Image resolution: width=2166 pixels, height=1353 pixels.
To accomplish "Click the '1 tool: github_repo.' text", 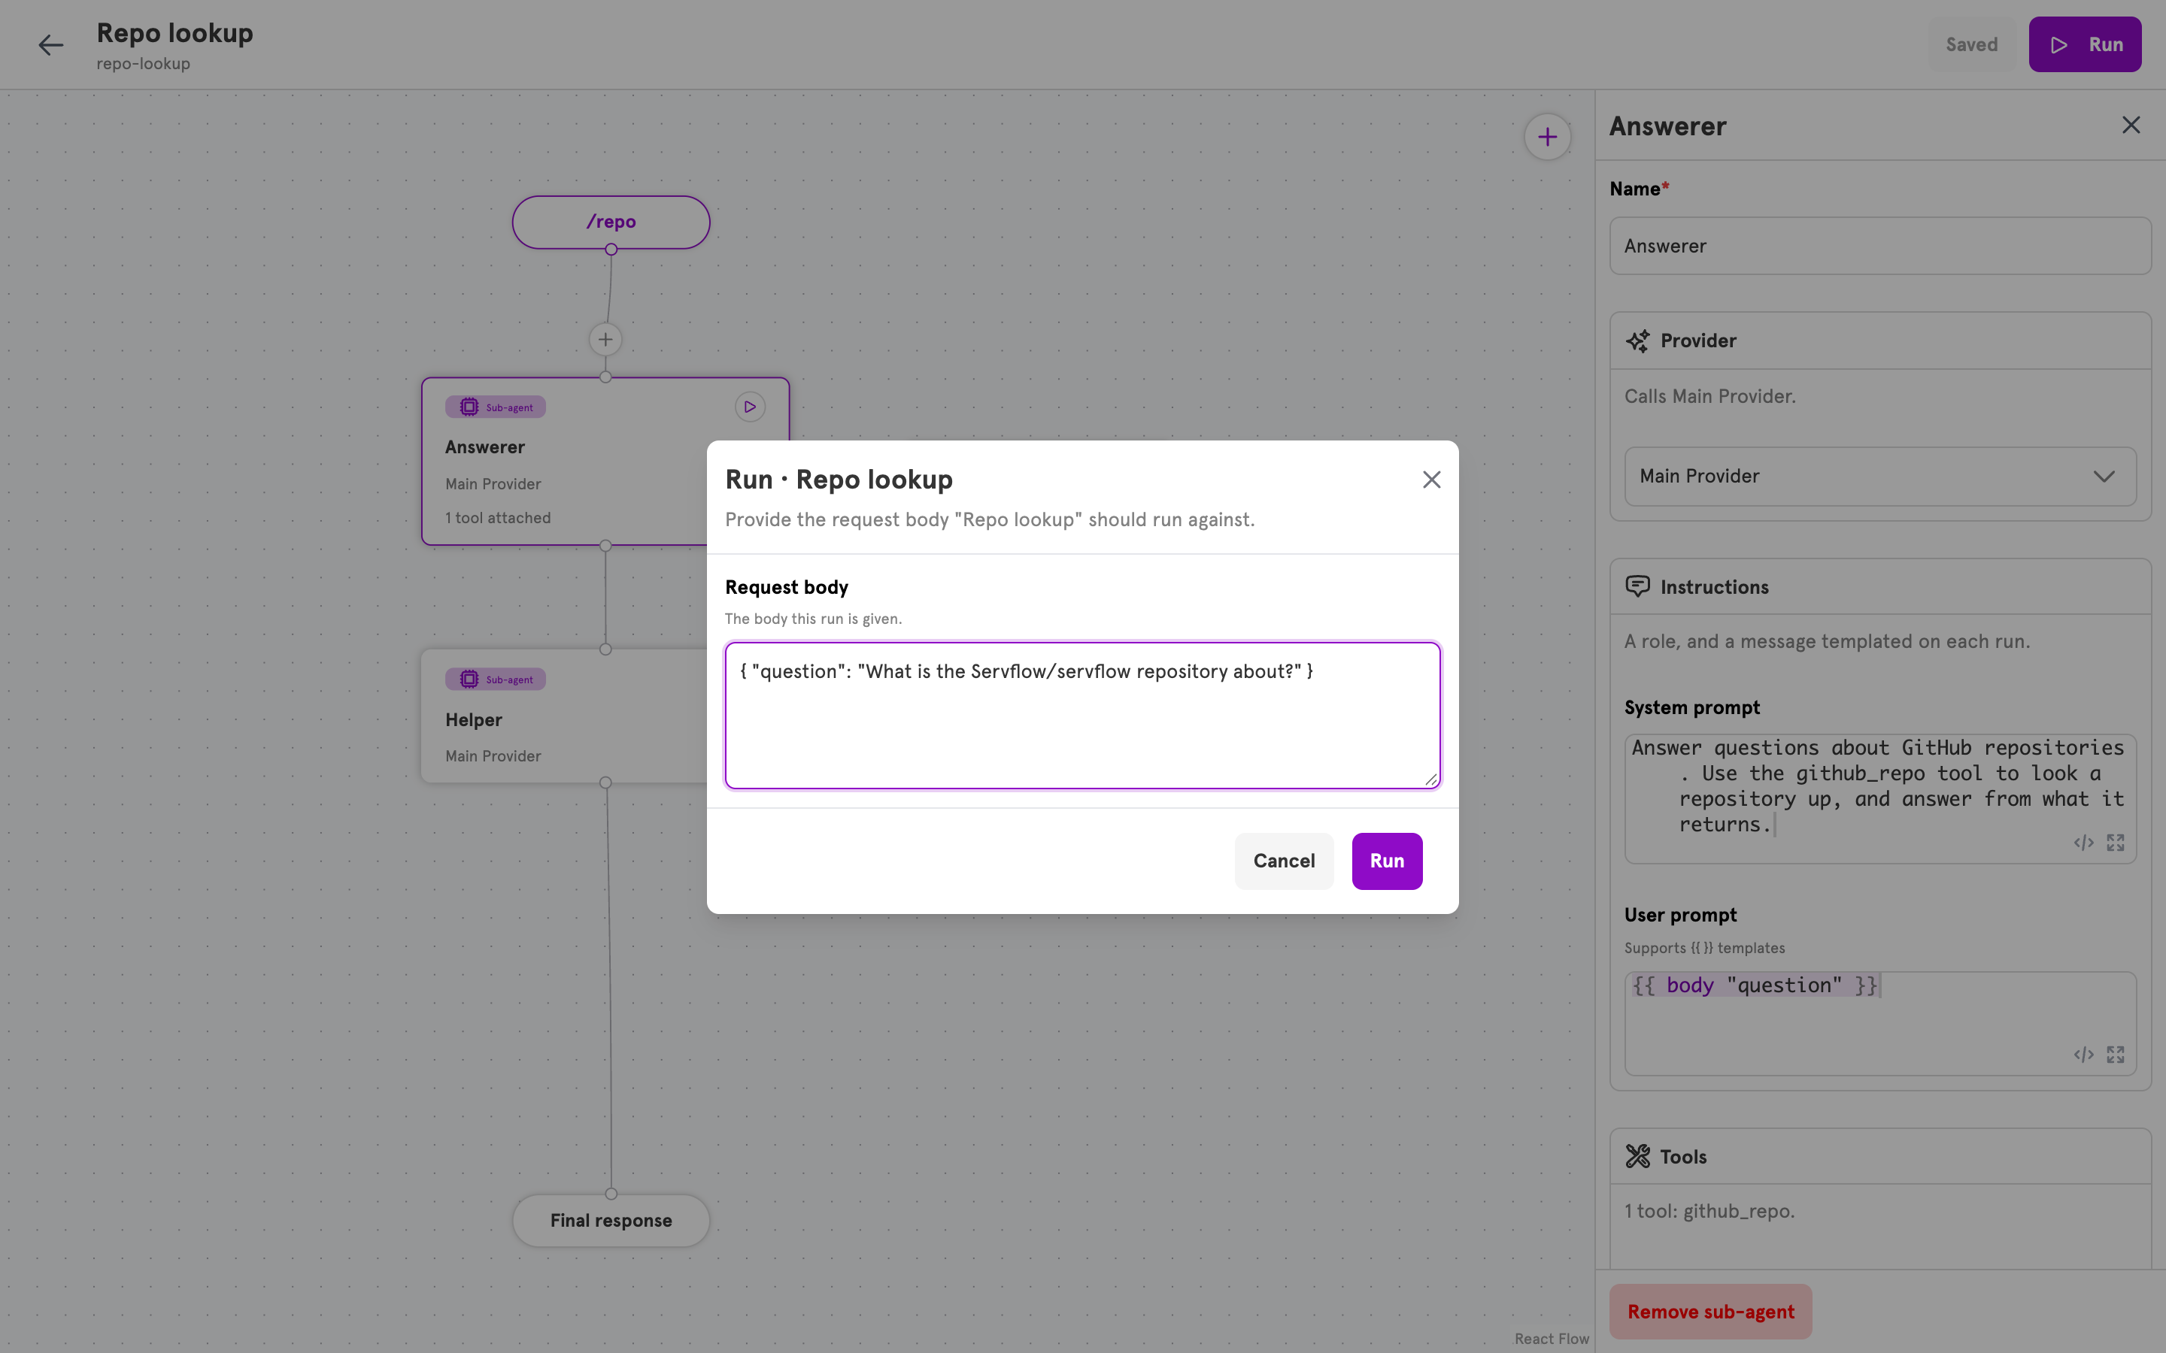I will pyautogui.click(x=1709, y=1212).
